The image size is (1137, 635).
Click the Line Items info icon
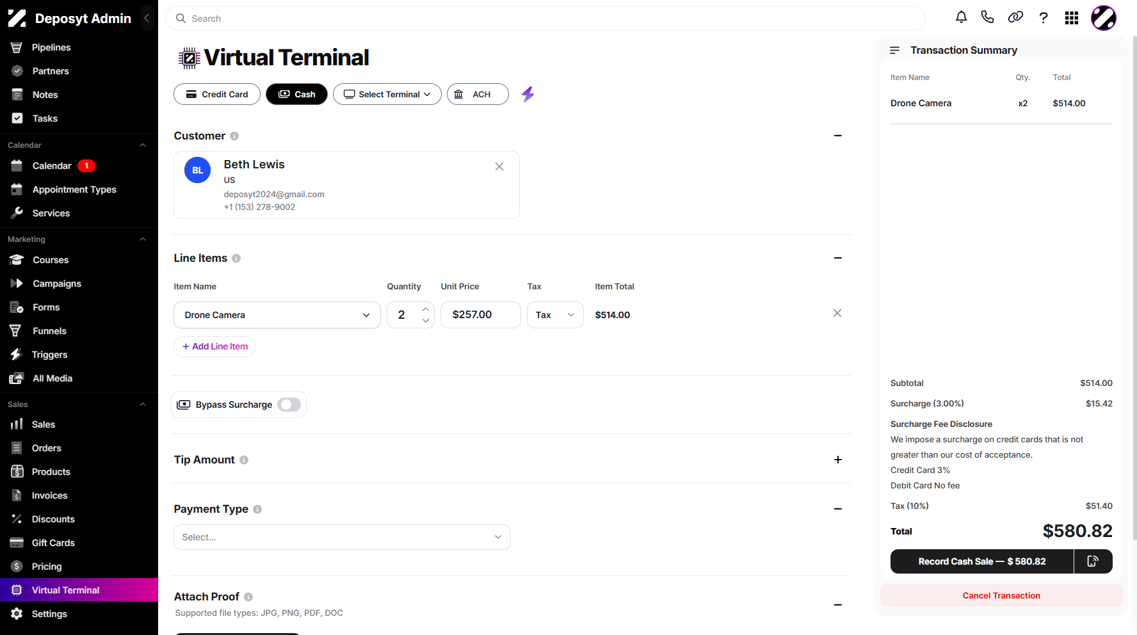click(x=236, y=258)
